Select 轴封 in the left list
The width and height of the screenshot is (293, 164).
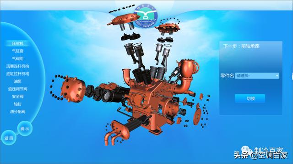[x=17, y=104]
